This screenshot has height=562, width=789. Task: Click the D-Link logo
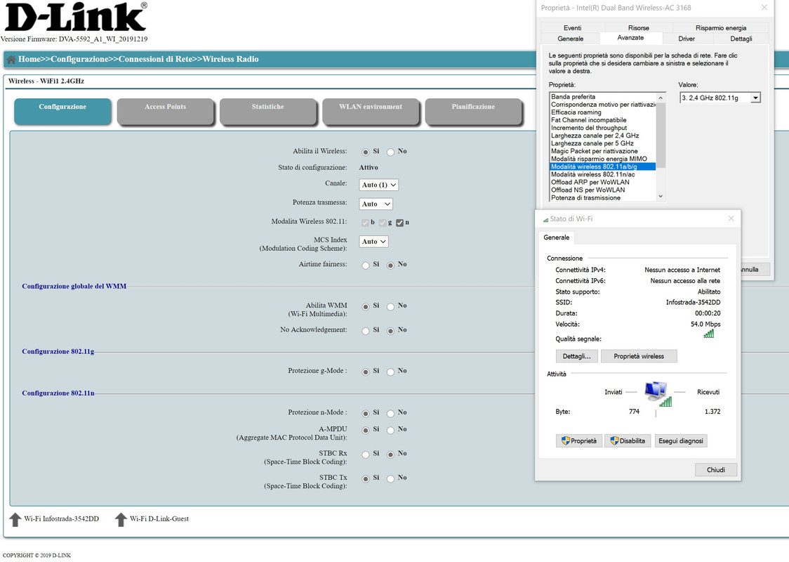(76, 17)
